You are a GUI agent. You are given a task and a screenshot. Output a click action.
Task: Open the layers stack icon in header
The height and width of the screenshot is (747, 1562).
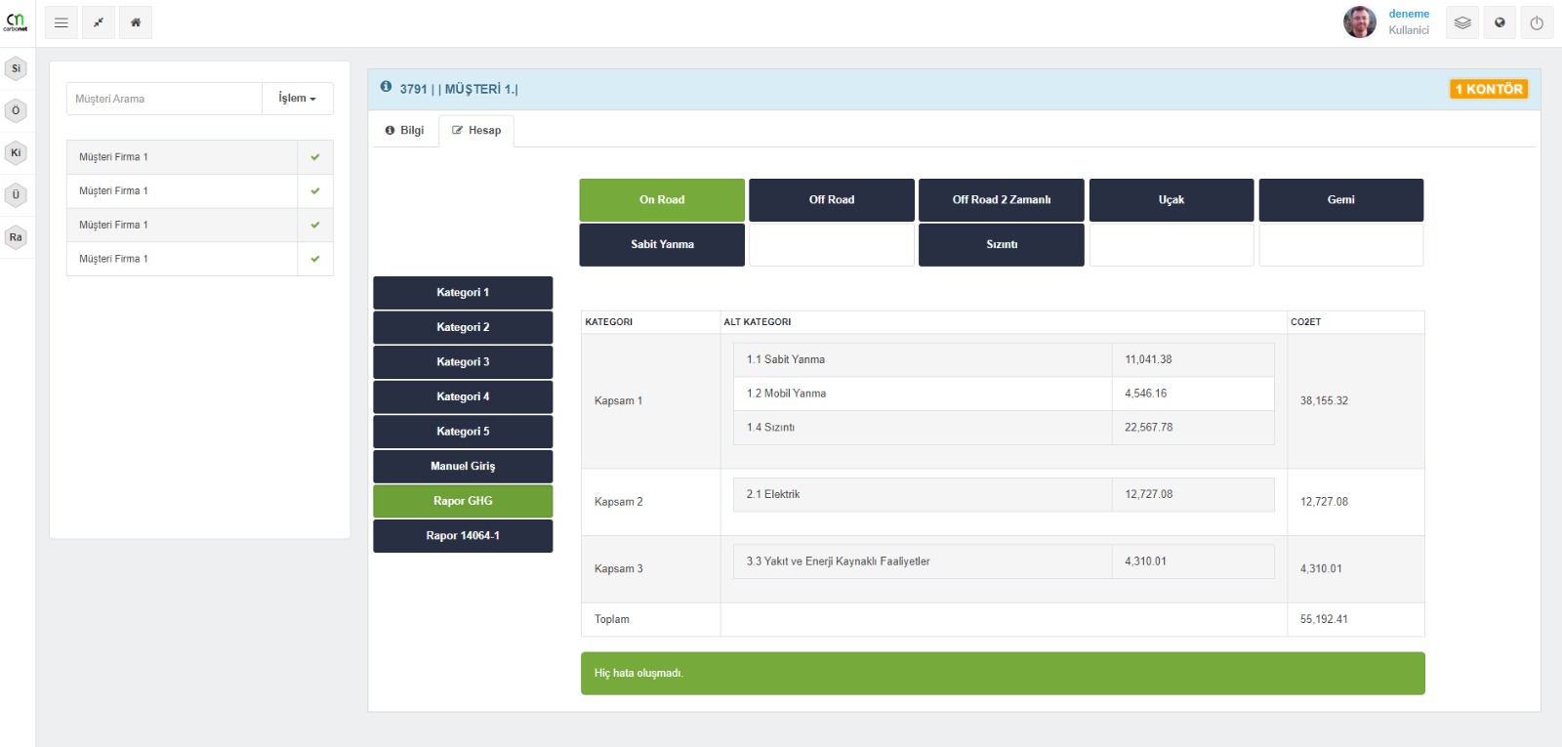1461,22
